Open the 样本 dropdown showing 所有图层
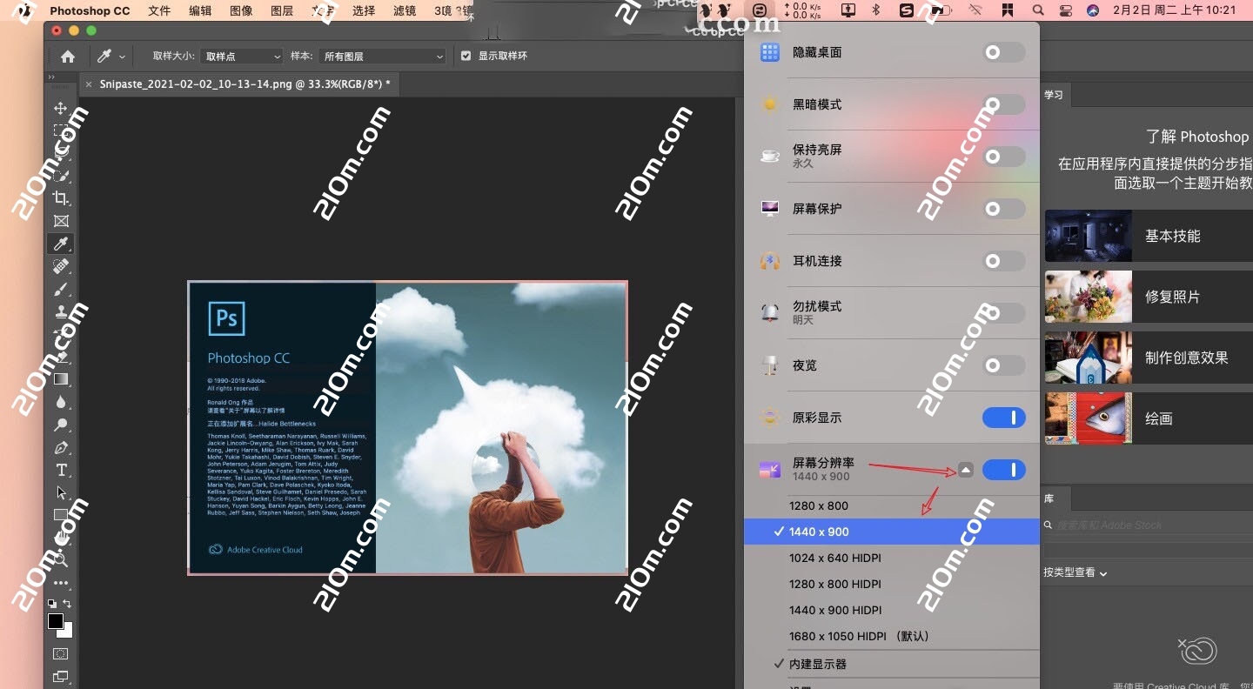The image size is (1253, 689). pos(381,55)
